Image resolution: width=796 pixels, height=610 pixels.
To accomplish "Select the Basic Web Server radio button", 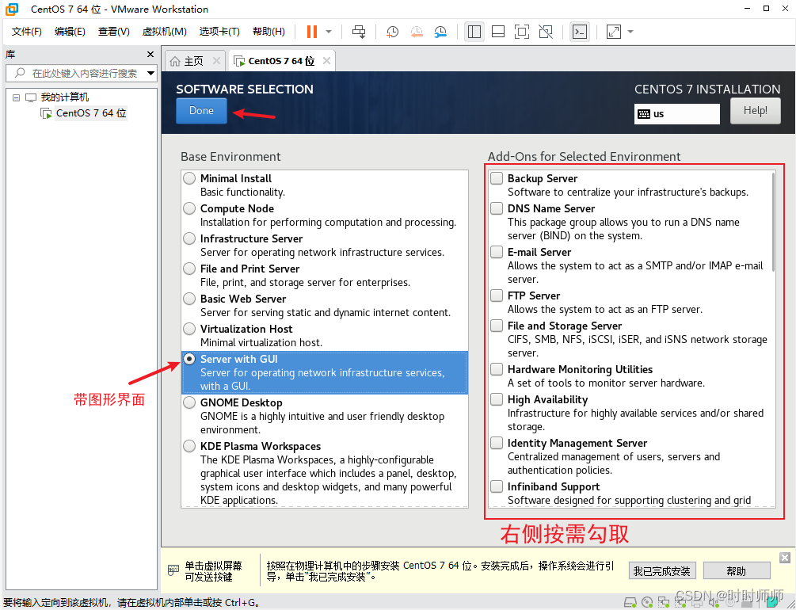I will coord(189,298).
